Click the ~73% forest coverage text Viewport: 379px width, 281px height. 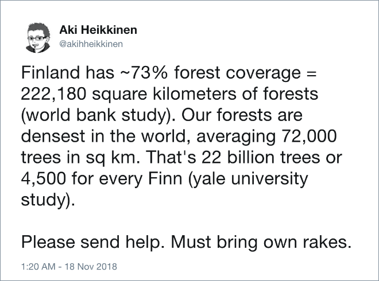tap(210, 73)
